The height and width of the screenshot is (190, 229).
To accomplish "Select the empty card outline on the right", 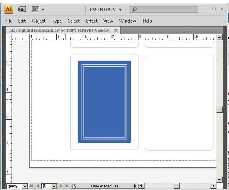I will [x=179, y=102].
